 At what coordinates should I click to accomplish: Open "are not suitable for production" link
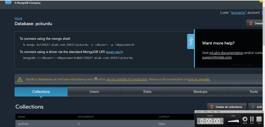point(127,79)
